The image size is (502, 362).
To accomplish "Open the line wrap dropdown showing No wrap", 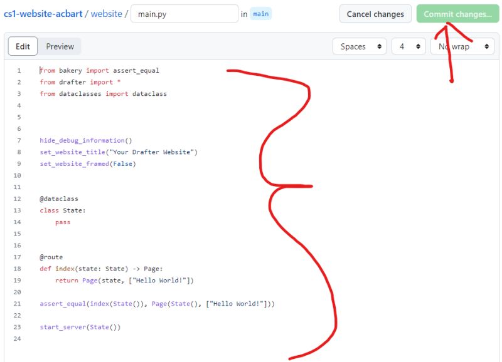I will (462, 46).
